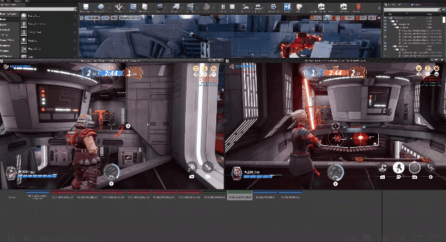Pause the simulation from the toolbar
The image size is (446, 242).
point(223,7)
